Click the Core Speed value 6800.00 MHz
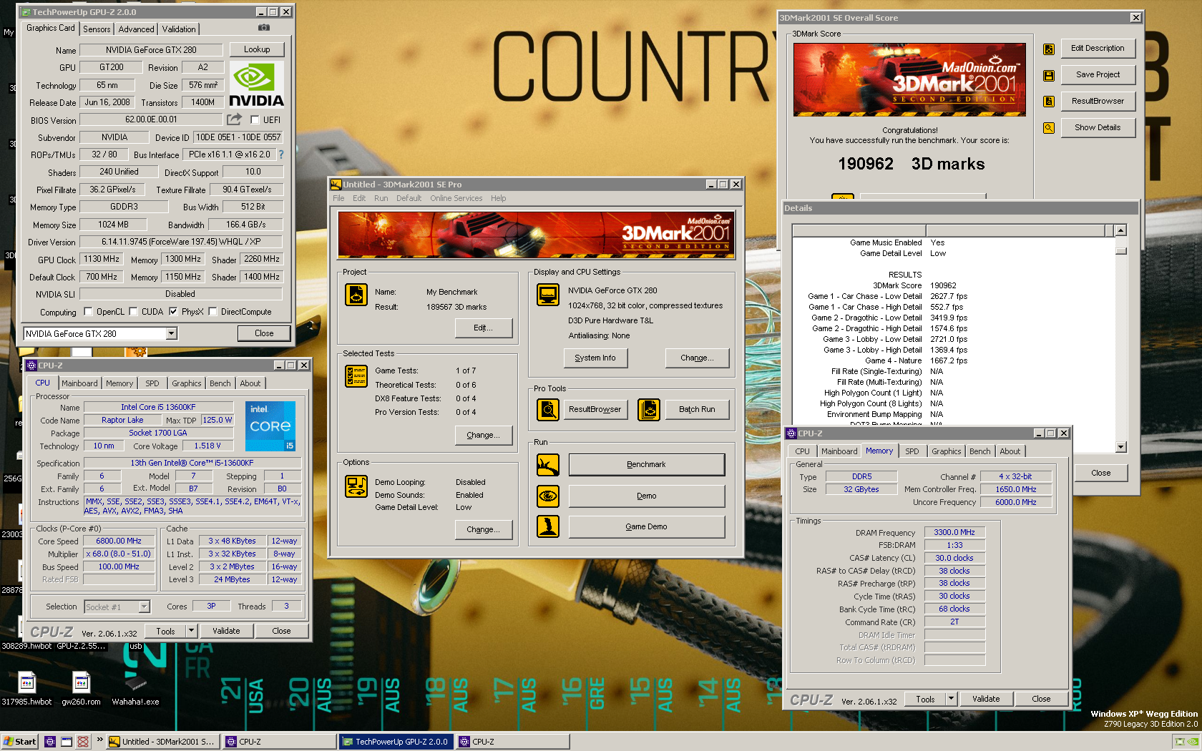This screenshot has width=1202, height=751. point(119,541)
